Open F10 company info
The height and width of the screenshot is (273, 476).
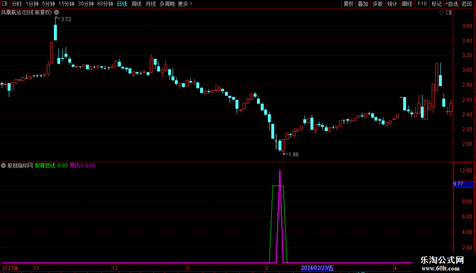(422, 4)
